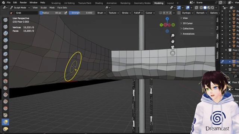The width and height of the screenshot is (239, 134).
Task: Switch perspective/orthographic with grid icon
Action: pos(173,53)
